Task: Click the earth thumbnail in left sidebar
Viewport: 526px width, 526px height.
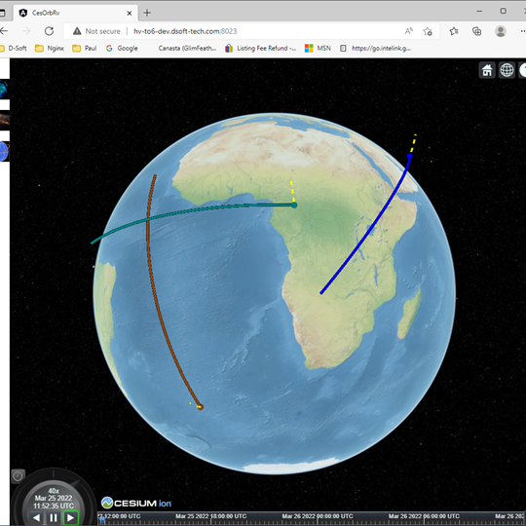Action: (4, 90)
